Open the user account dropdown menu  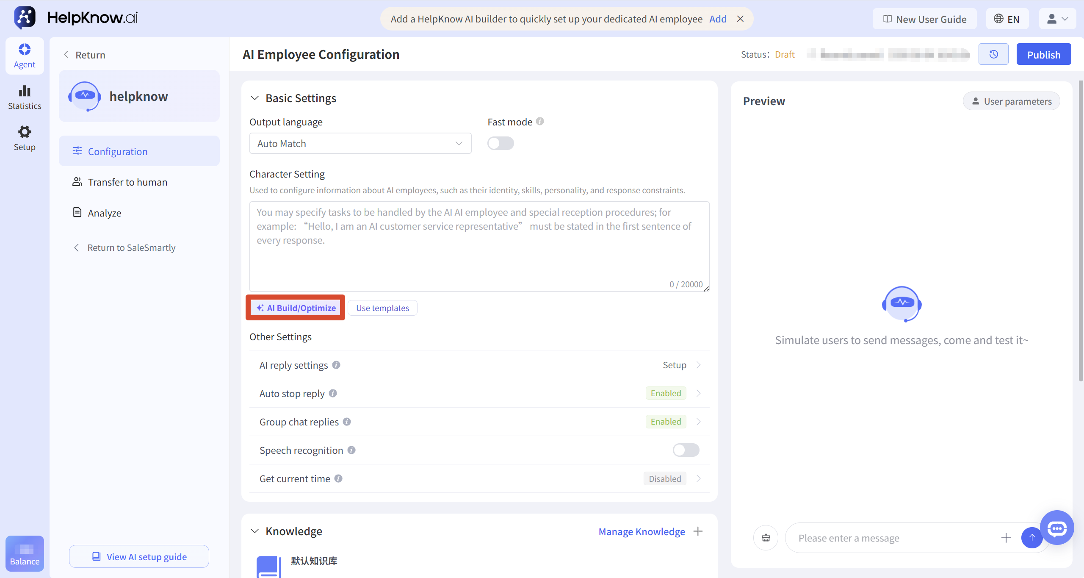1057,19
